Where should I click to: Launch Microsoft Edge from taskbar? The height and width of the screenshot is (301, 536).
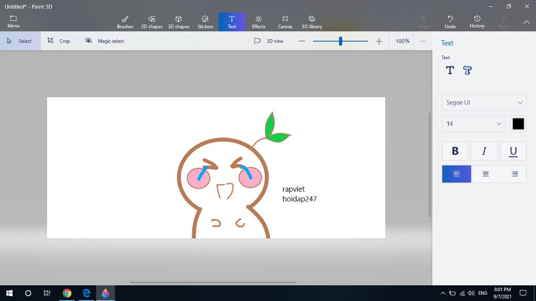(86, 293)
